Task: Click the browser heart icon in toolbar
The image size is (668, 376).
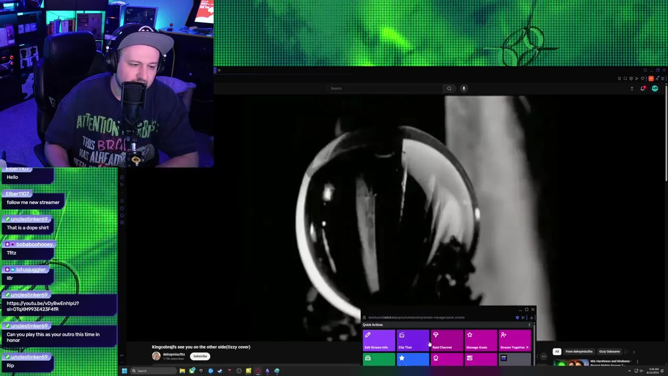Action: [x=642, y=78]
